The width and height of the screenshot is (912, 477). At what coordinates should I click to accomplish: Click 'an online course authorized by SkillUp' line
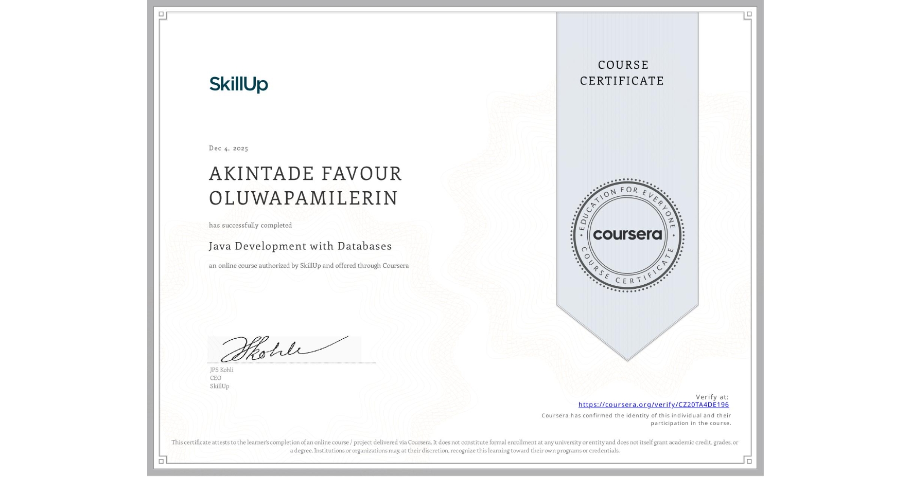[x=309, y=266]
